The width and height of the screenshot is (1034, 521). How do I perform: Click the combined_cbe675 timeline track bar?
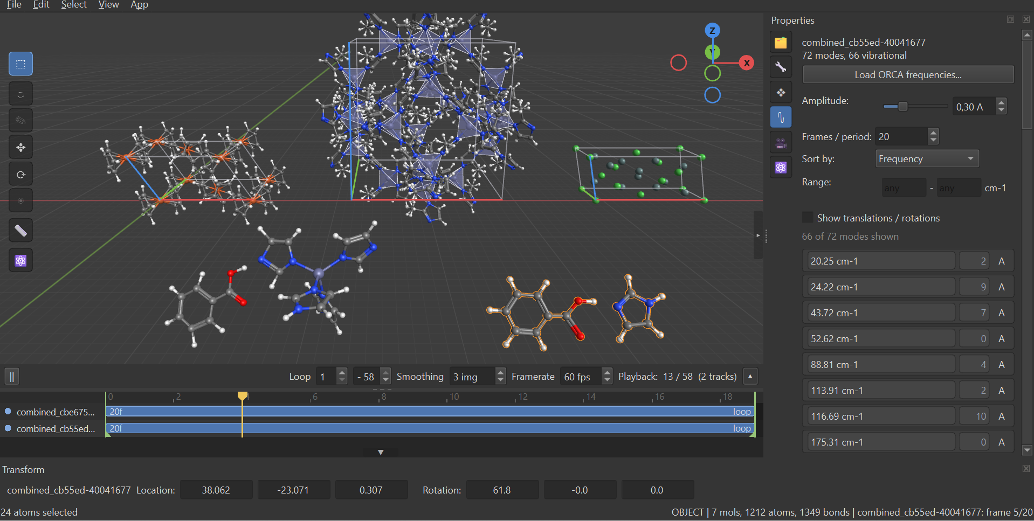(430, 411)
